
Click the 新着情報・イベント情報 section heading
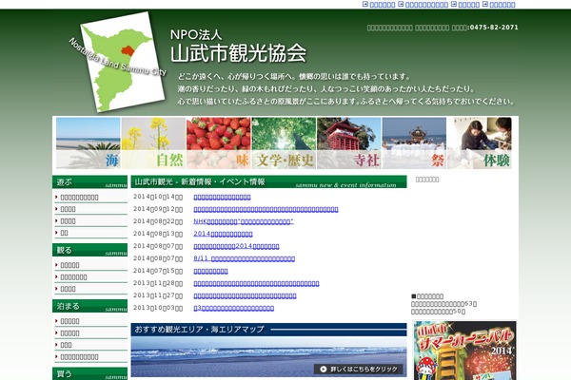click(268, 181)
